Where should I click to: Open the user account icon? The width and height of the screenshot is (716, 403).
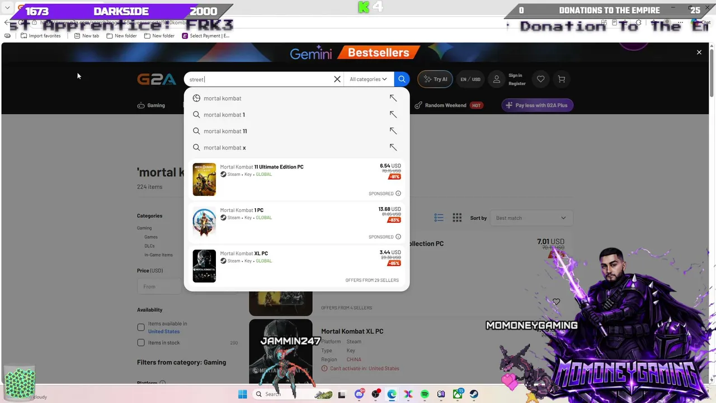click(496, 79)
